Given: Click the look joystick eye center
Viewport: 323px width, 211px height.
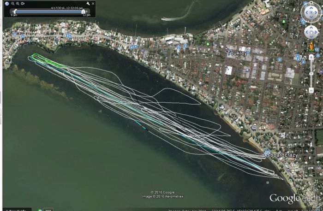Looking at the screenshot, I should tap(310, 13).
